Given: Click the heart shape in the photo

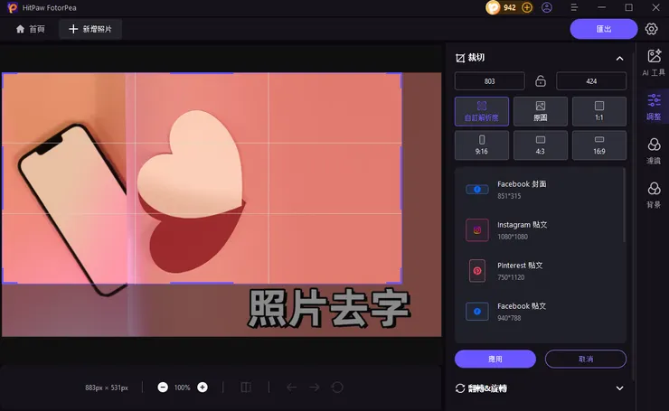Looking at the screenshot, I should tap(190, 164).
